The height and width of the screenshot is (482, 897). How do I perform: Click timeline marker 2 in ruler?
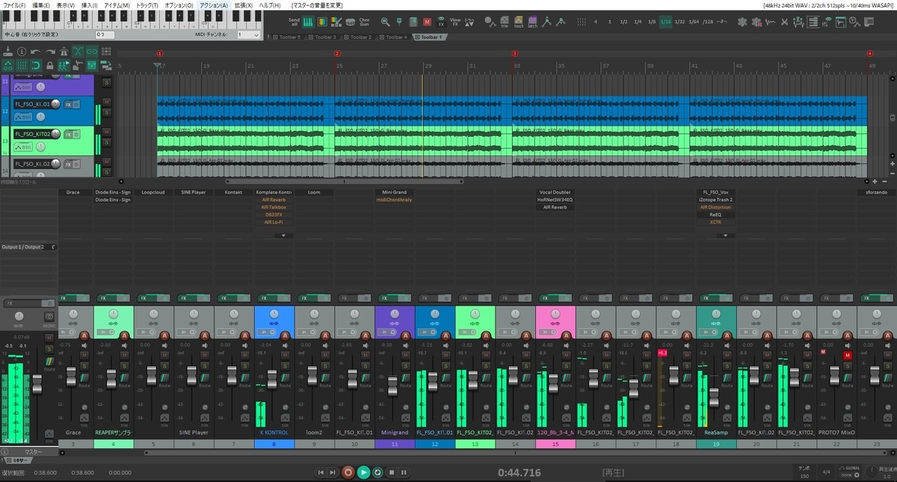[x=337, y=54]
